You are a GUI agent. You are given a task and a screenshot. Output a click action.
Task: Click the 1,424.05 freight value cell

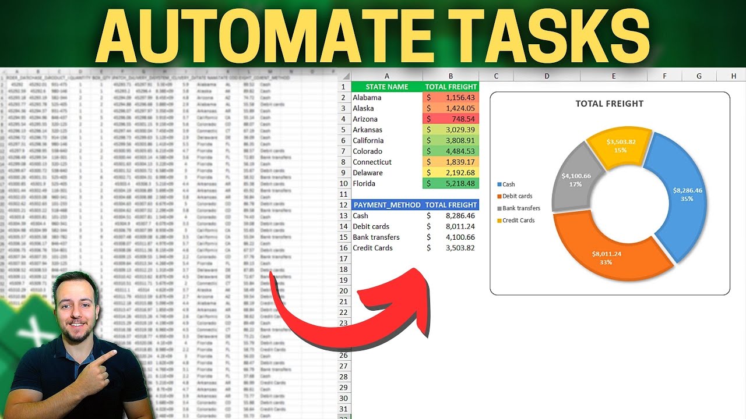[451, 108]
